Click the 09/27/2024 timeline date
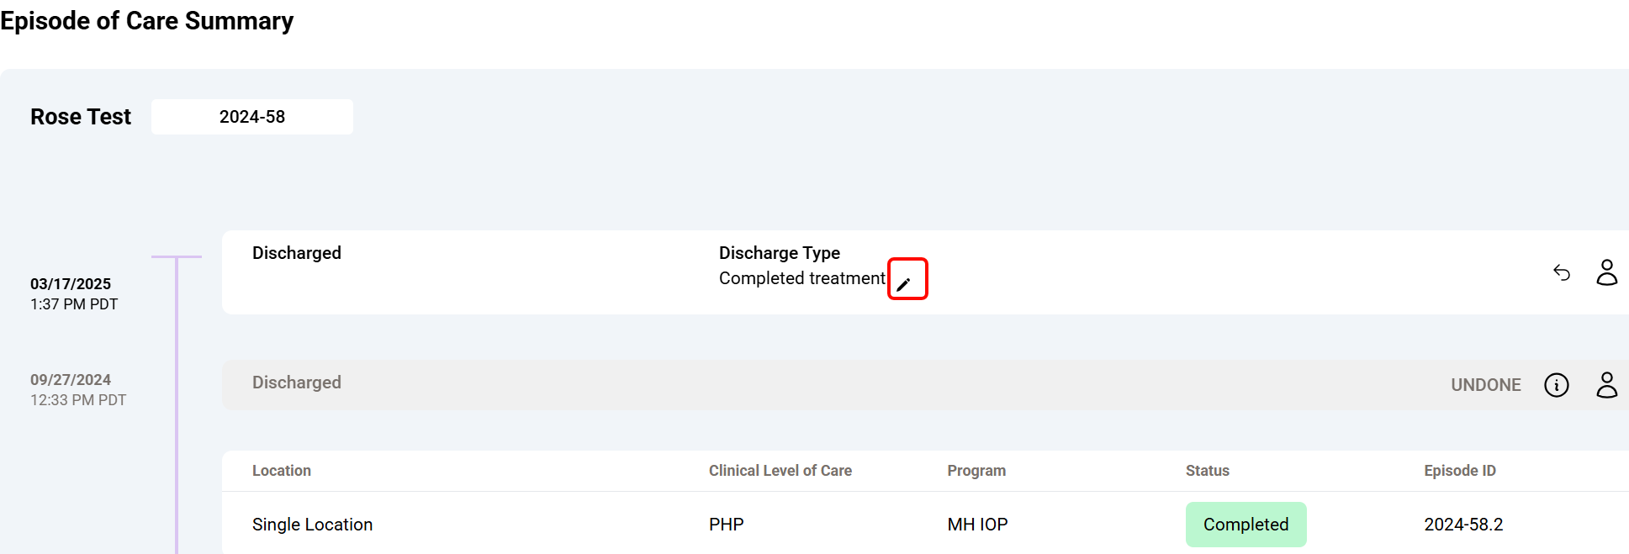 71,380
